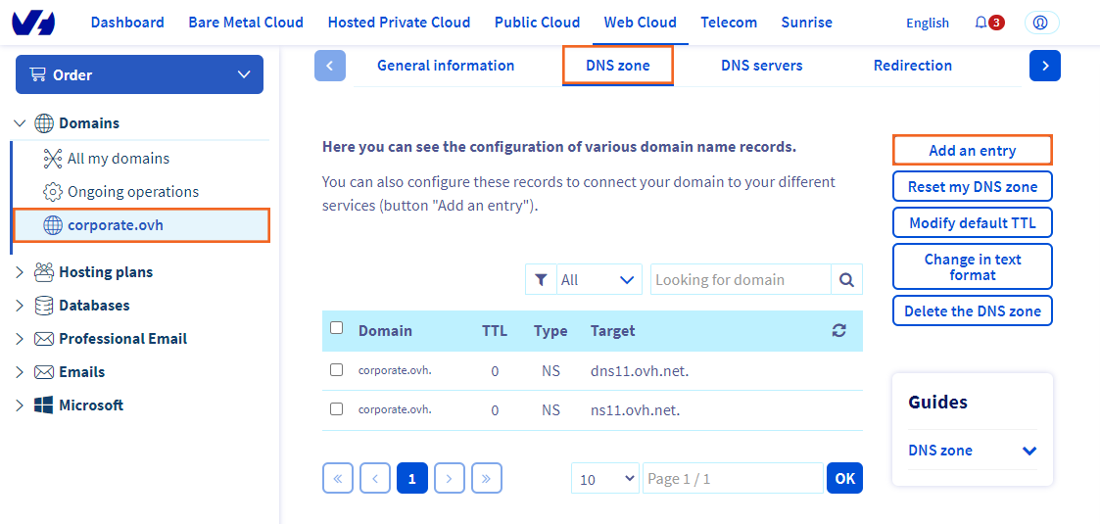Click the search magnifier icon
This screenshot has height=524, width=1100.
click(846, 279)
